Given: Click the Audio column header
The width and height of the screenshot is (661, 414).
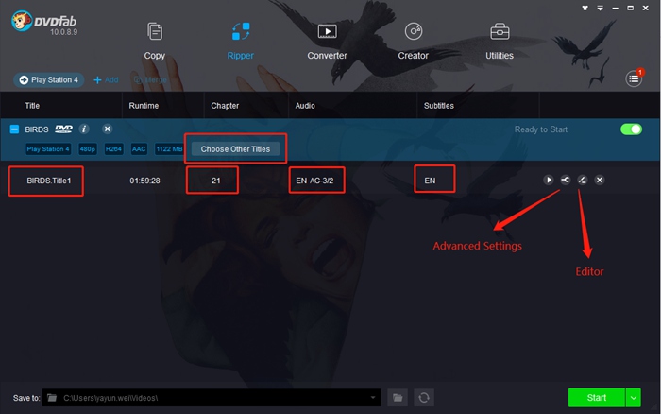Looking at the screenshot, I should coord(305,106).
